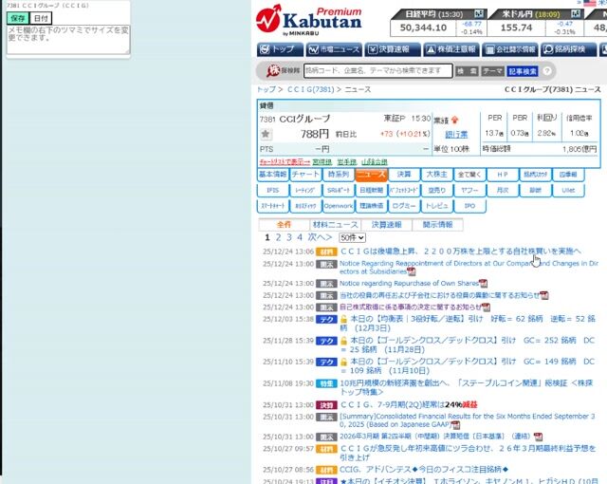Screen dimensions: 607x484
Task: Open the 理論株価 link button
Action: pos(371,206)
